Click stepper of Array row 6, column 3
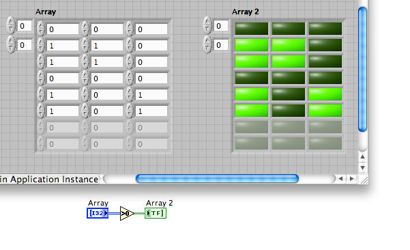 click(130, 111)
